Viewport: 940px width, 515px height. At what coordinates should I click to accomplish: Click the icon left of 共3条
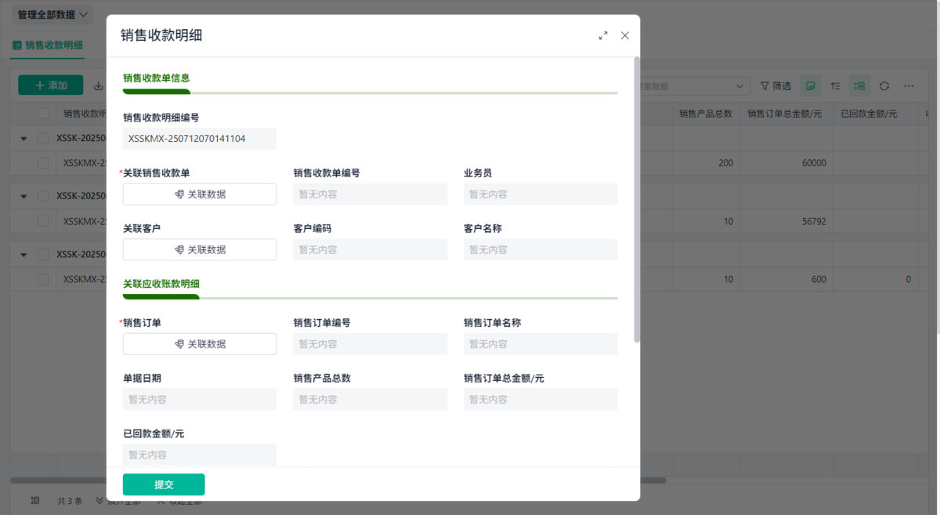point(35,500)
